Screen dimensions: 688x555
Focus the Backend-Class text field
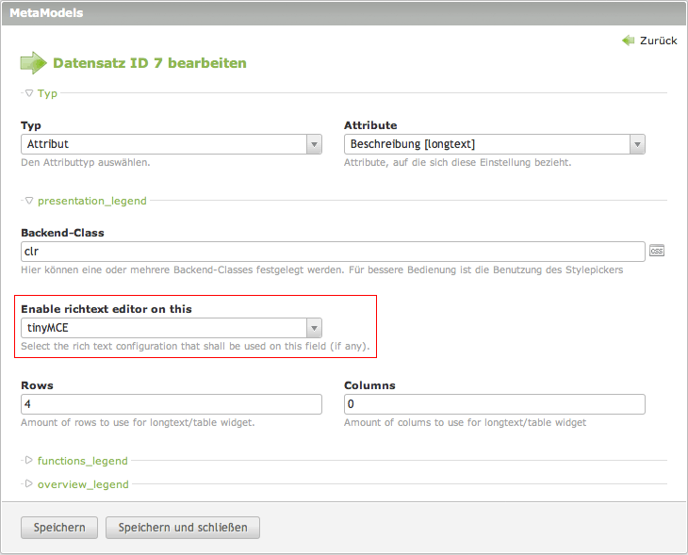point(333,252)
